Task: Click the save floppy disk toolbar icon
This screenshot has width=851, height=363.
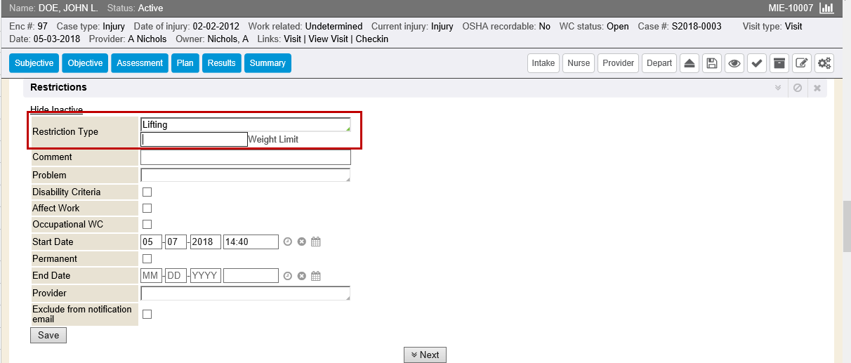Action: coord(711,63)
